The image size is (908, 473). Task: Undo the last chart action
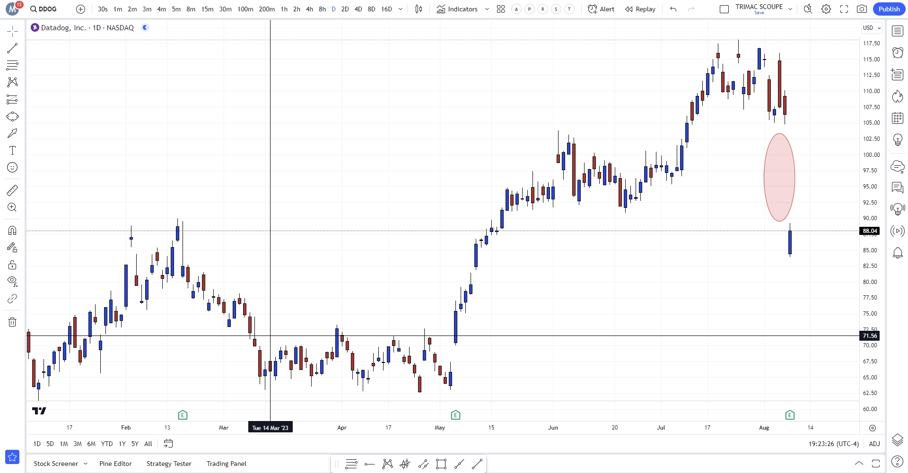coord(673,9)
